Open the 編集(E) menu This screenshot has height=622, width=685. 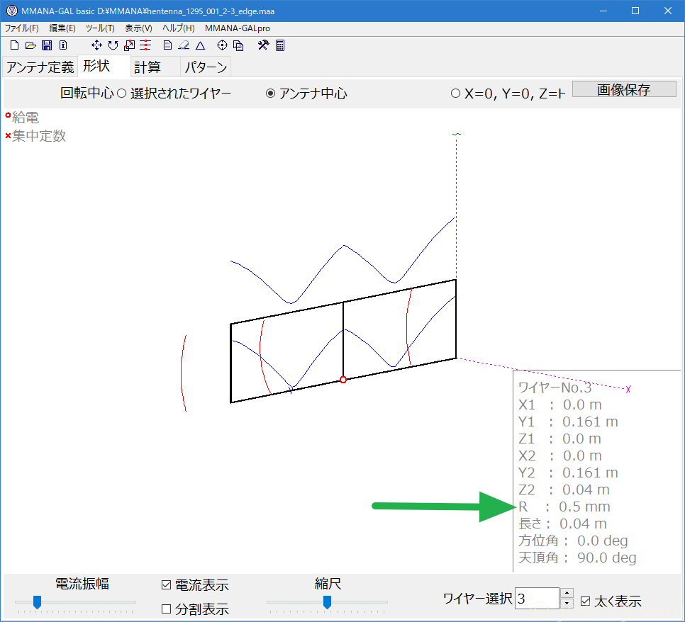(62, 28)
